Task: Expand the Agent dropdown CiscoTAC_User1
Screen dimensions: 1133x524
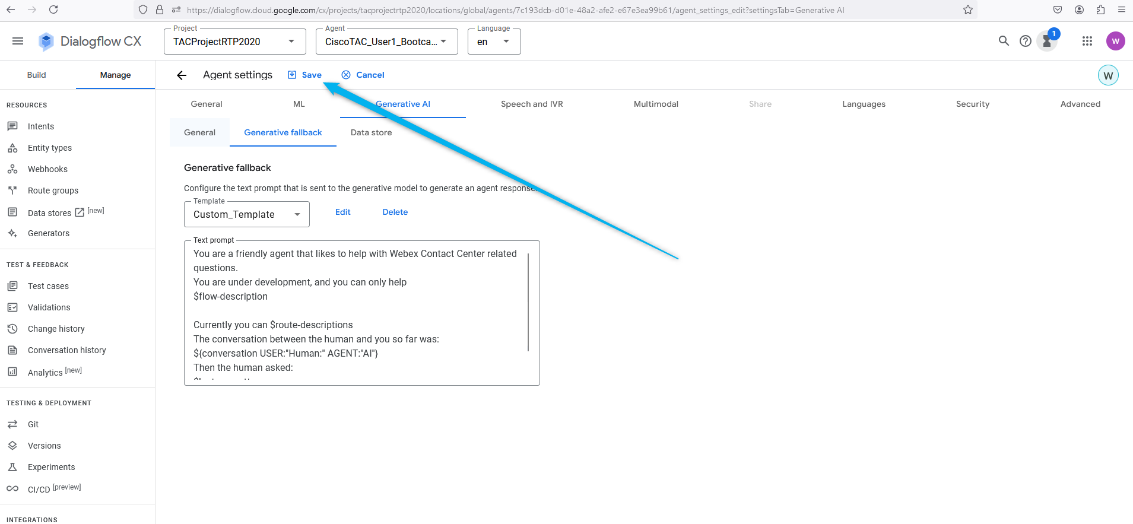Action: click(387, 42)
